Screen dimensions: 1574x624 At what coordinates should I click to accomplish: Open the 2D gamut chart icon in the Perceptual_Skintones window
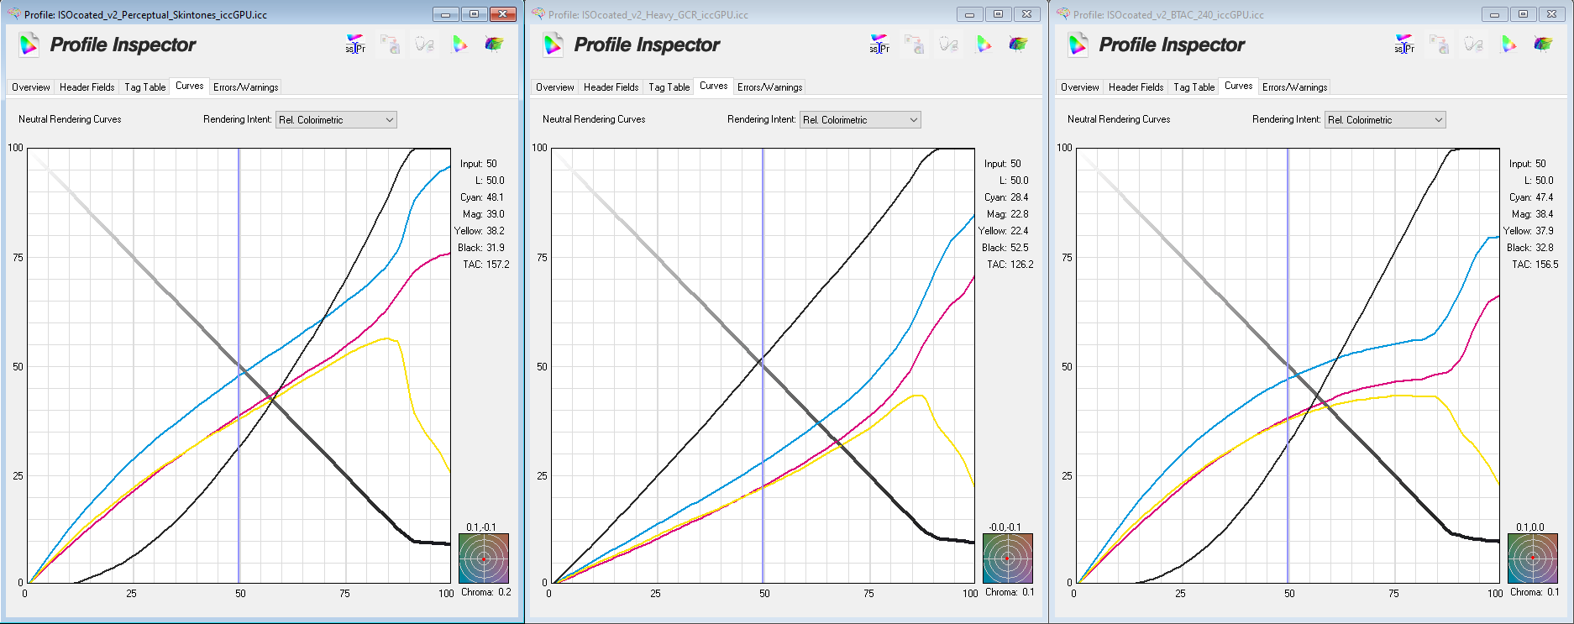click(x=459, y=45)
